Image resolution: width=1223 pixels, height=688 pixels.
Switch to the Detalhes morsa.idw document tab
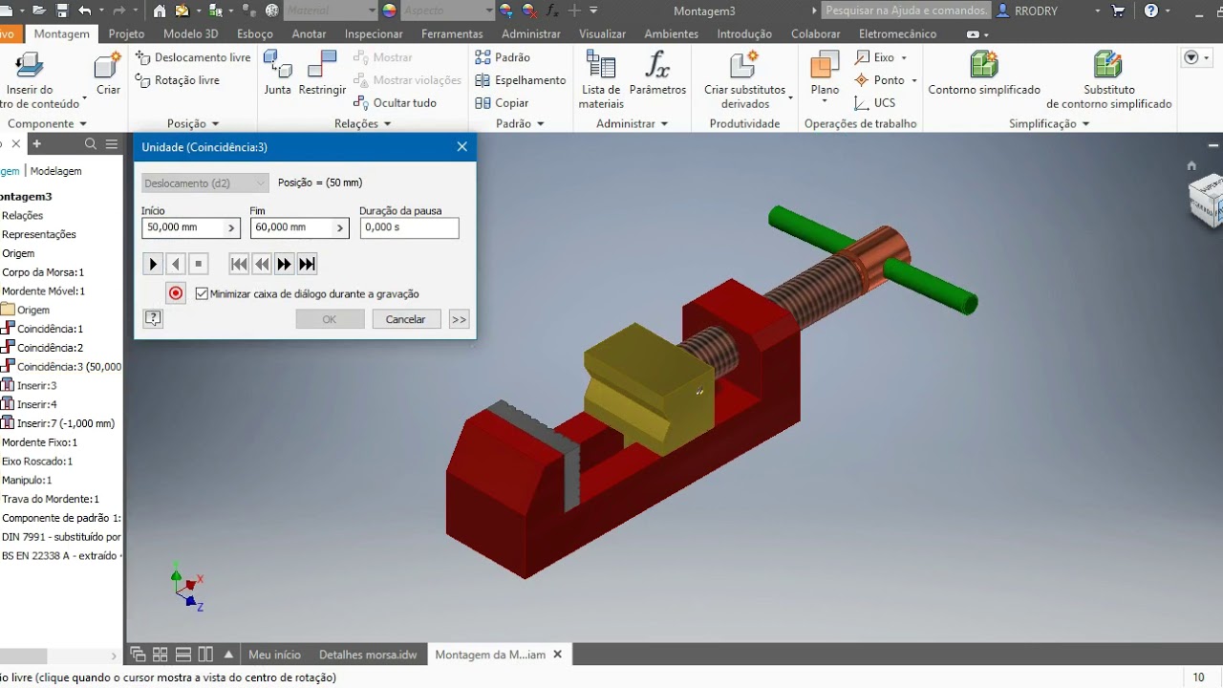coord(368,655)
